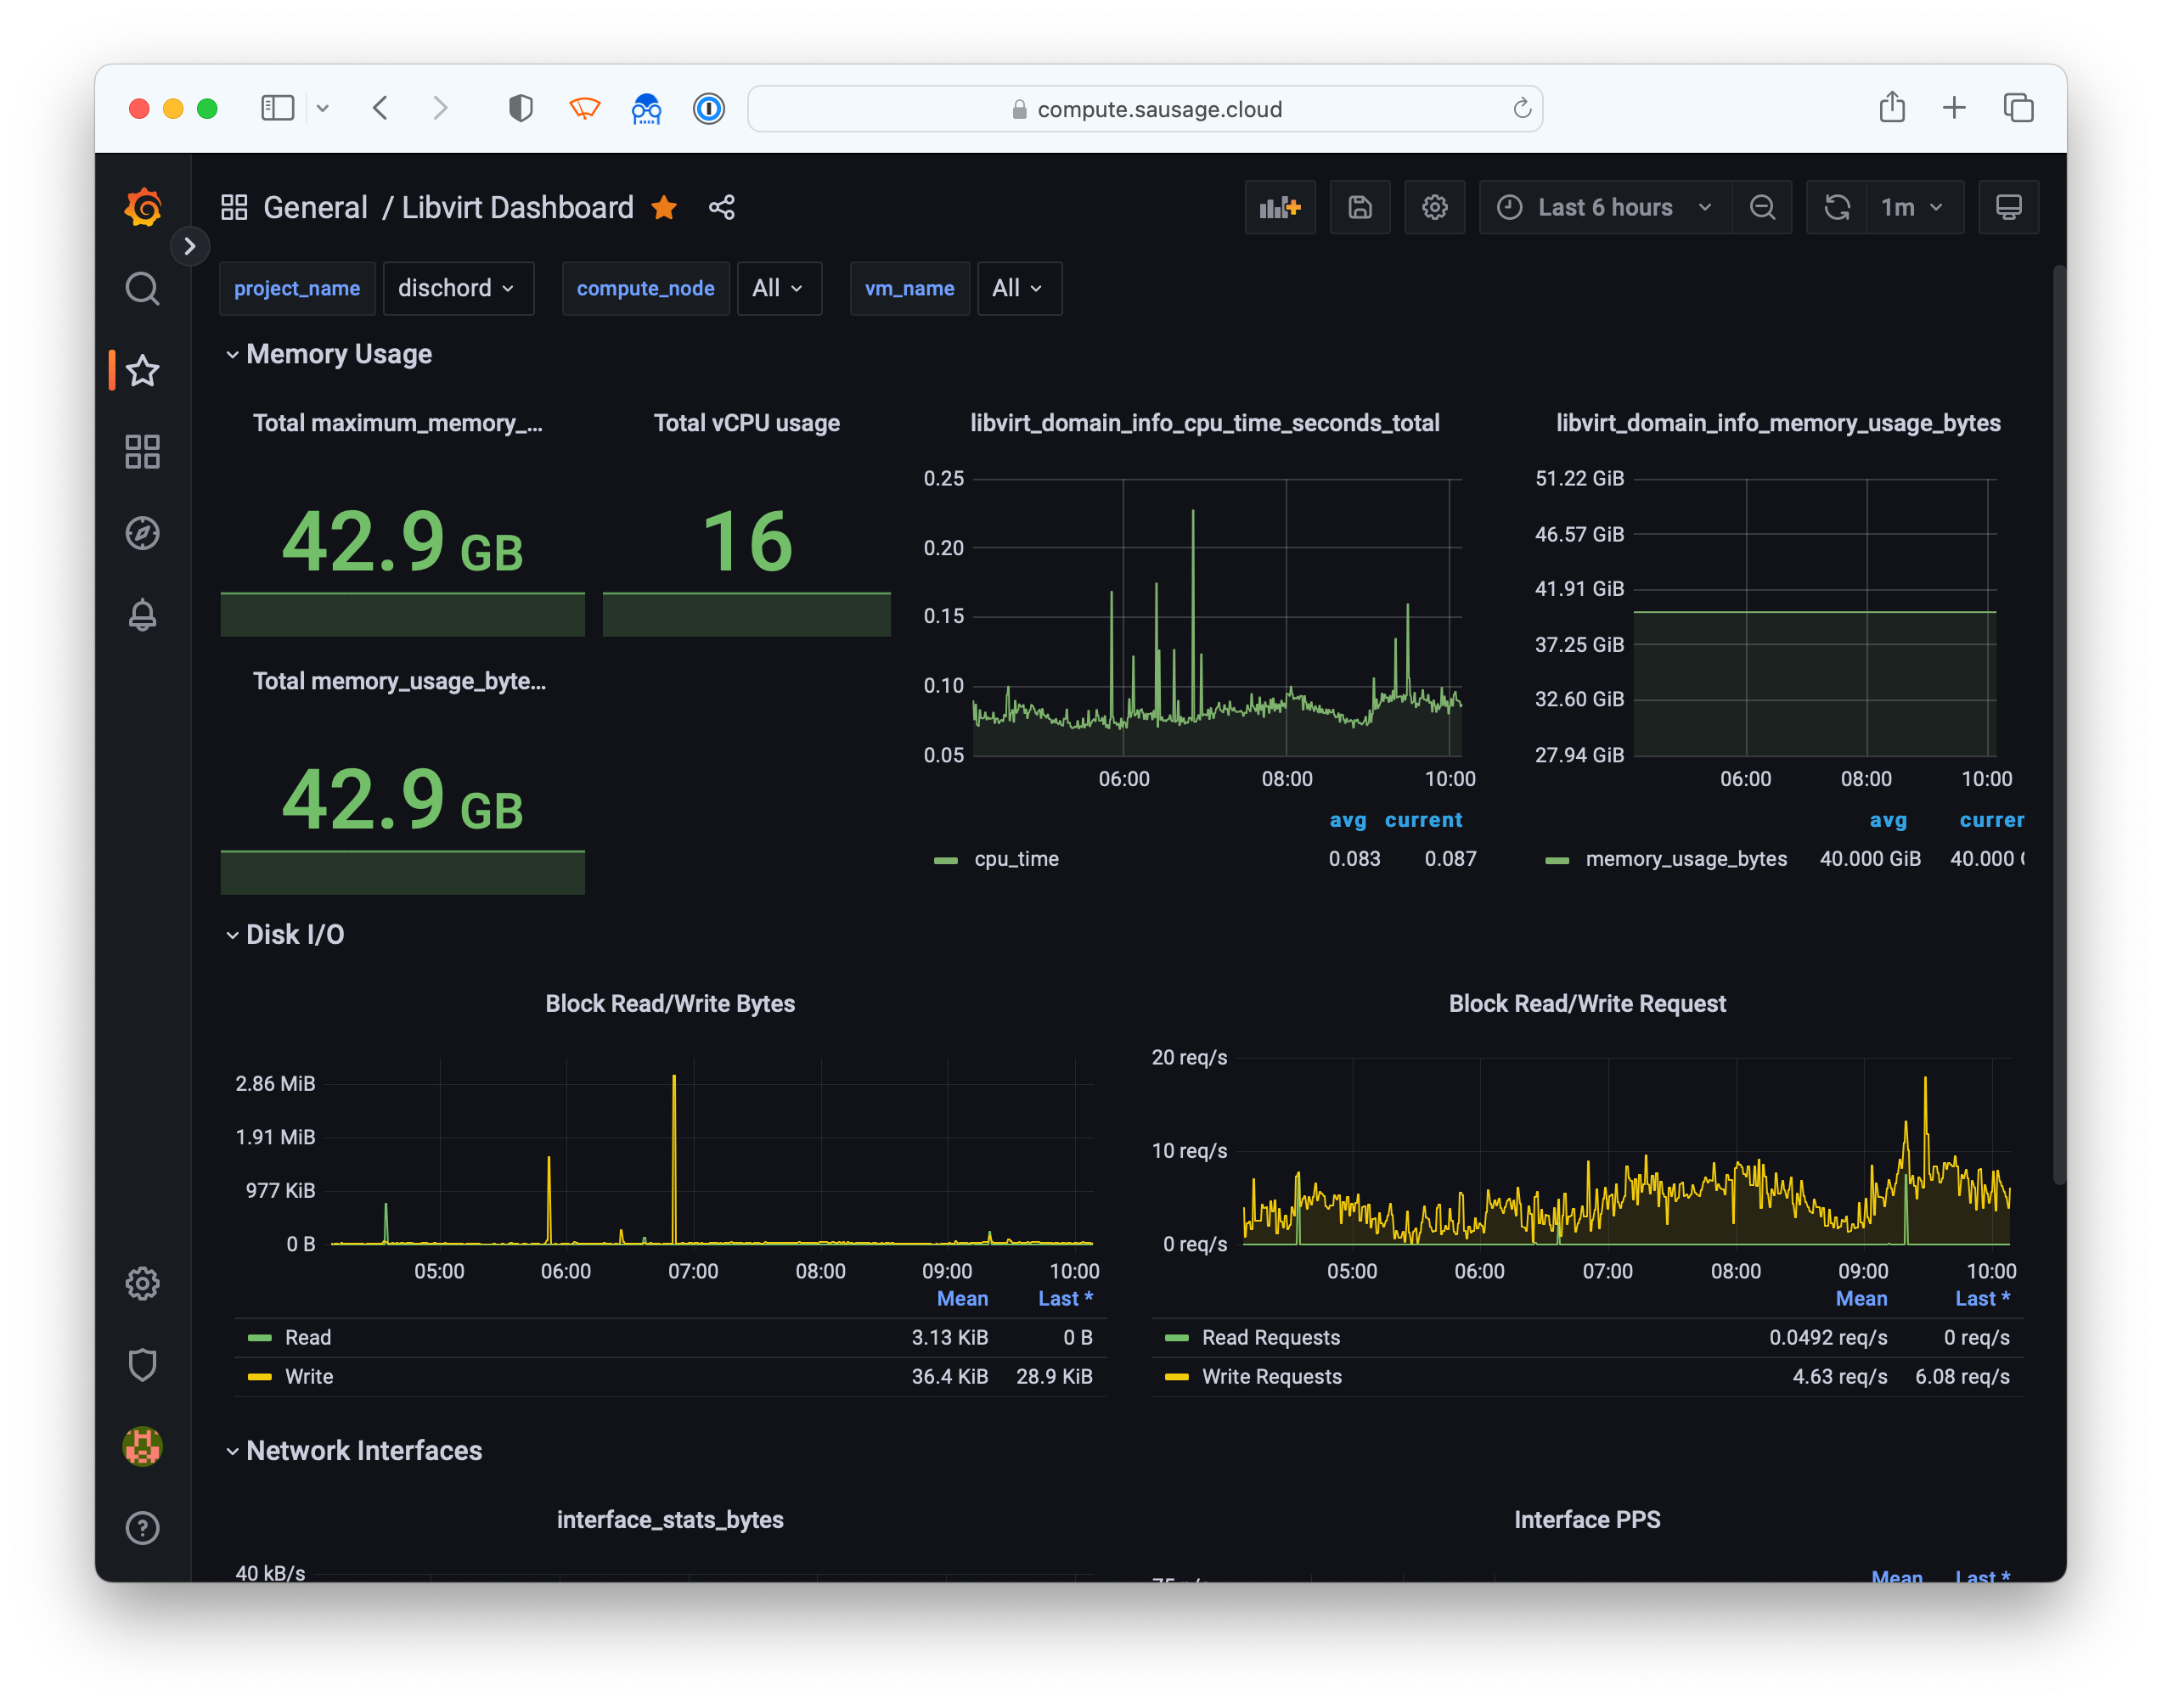This screenshot has width=2162, height=1708.
Task: Zoom out time range
Action: [x=1763, y=207]
